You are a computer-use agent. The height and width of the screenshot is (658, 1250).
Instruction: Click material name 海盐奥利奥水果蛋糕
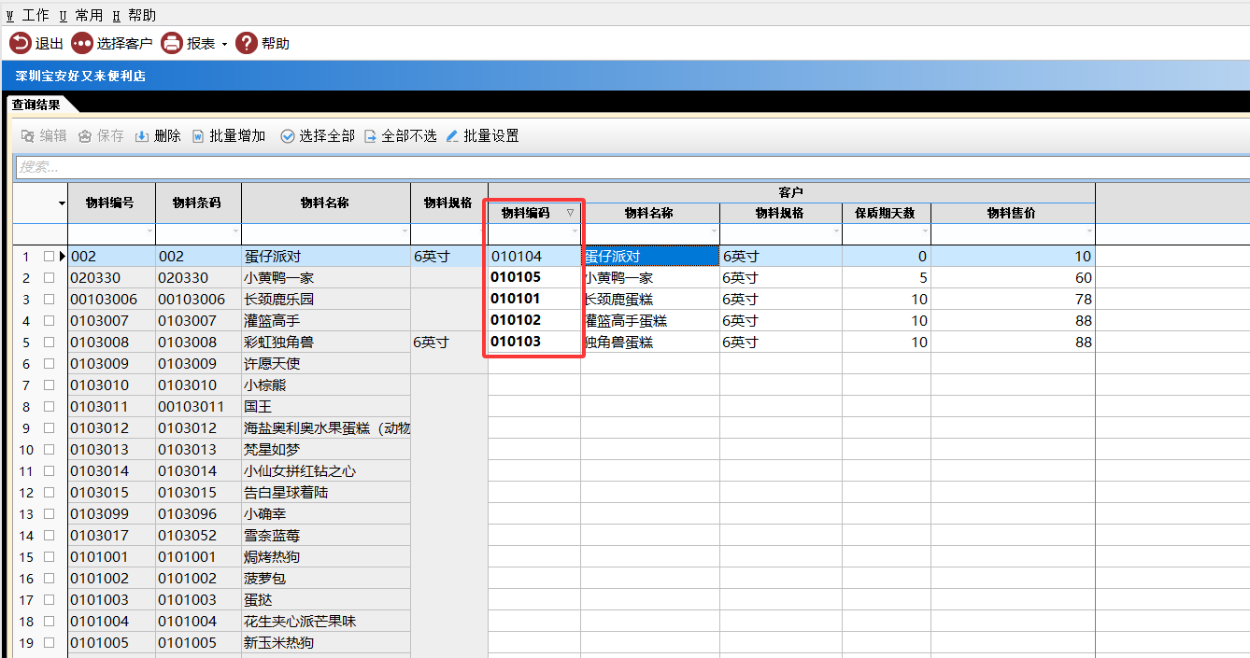coord(326,428)
